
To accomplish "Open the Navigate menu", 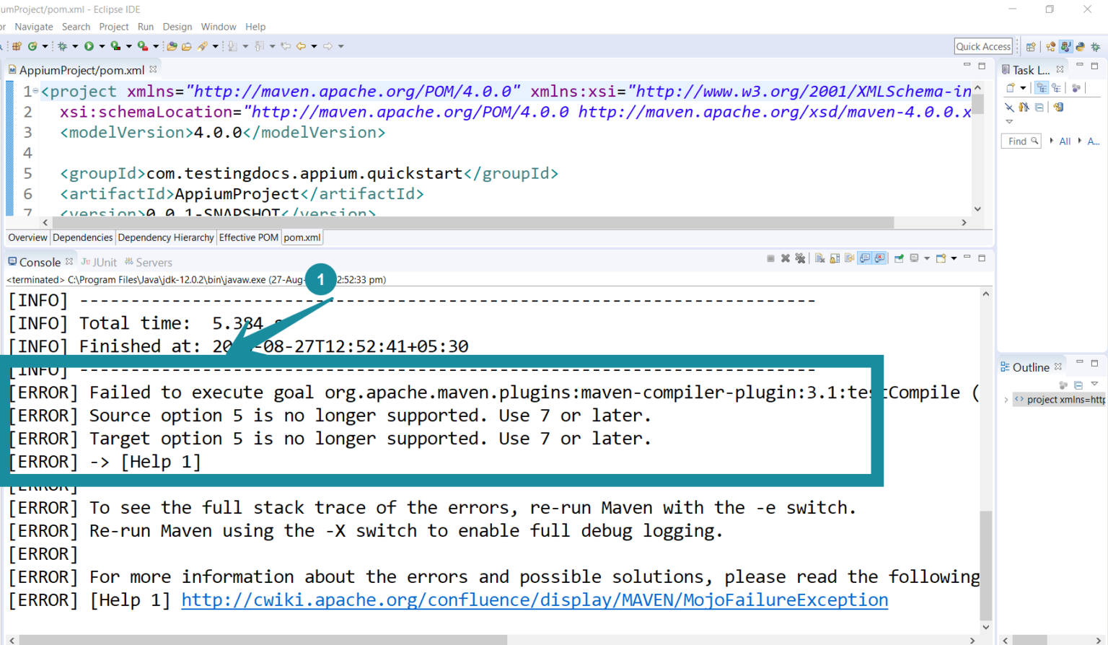I will 34,27.
